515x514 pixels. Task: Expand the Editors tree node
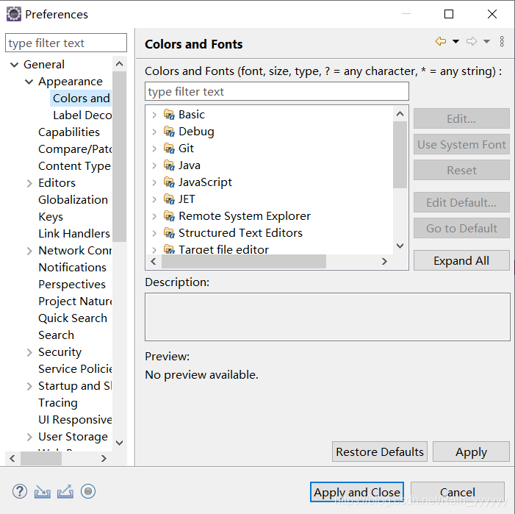coord(29,183)
